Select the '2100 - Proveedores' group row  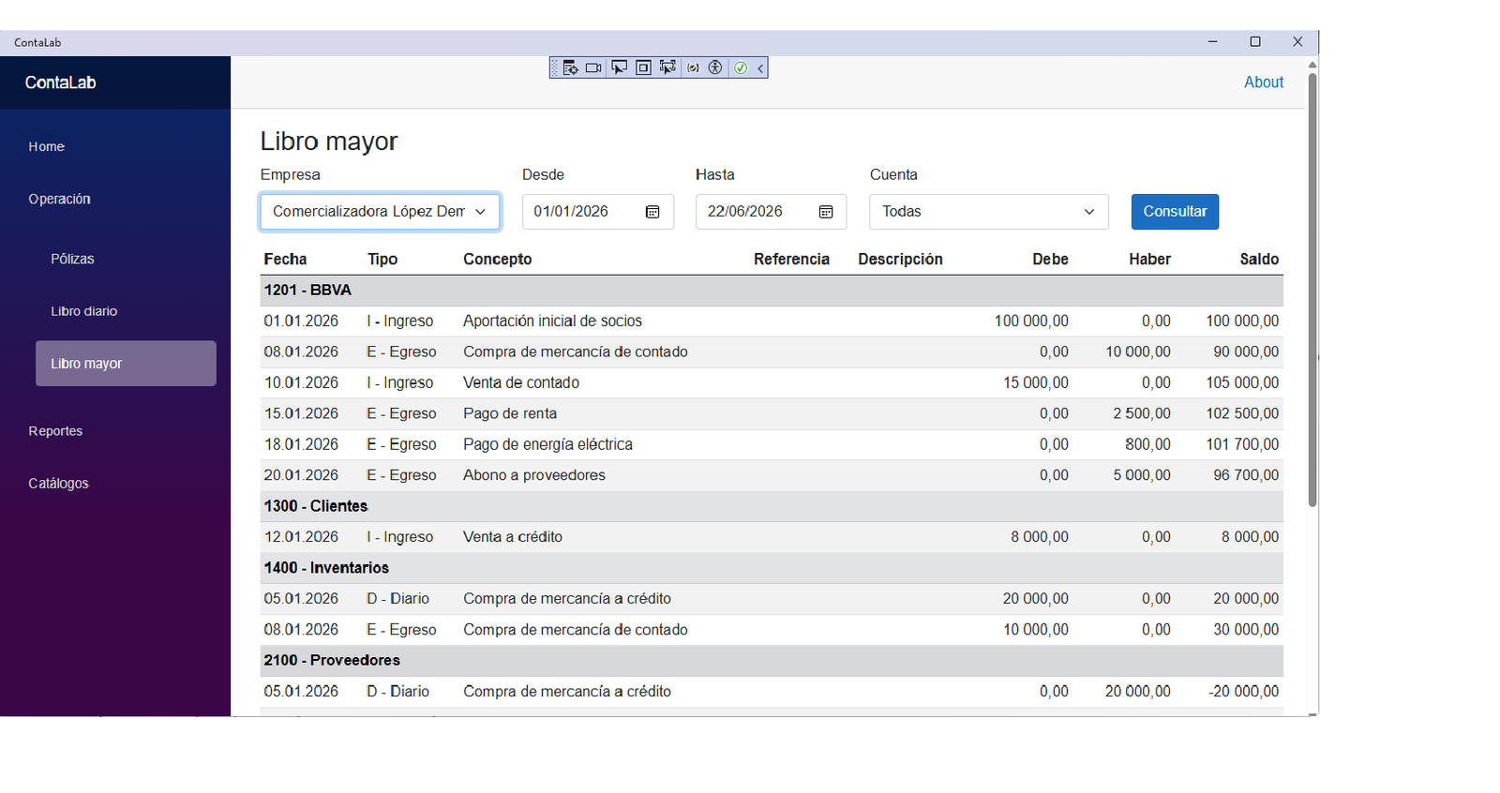772,661
